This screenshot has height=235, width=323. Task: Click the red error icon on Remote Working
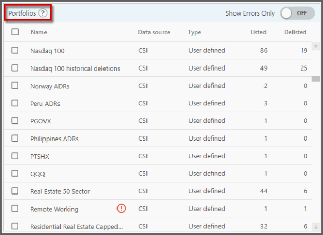click(121, 209)
